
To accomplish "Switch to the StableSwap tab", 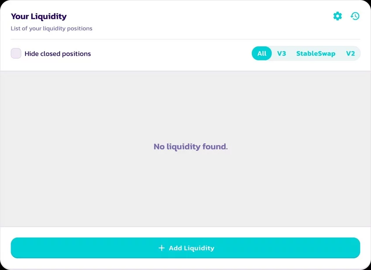I will [316, 53].
